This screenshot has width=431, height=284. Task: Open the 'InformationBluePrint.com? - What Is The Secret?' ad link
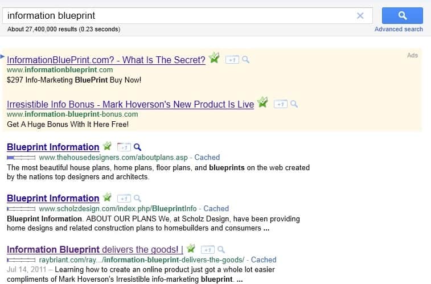106,60
